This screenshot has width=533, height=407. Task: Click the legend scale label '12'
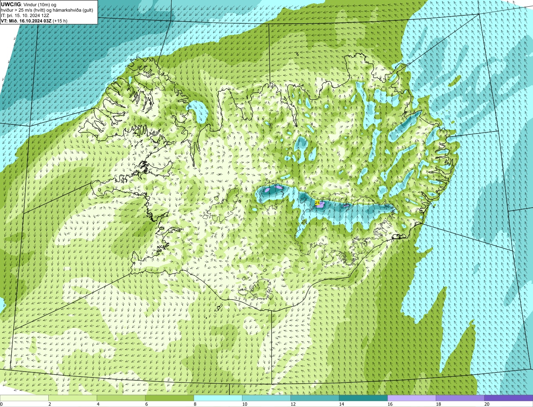[293, 404]
